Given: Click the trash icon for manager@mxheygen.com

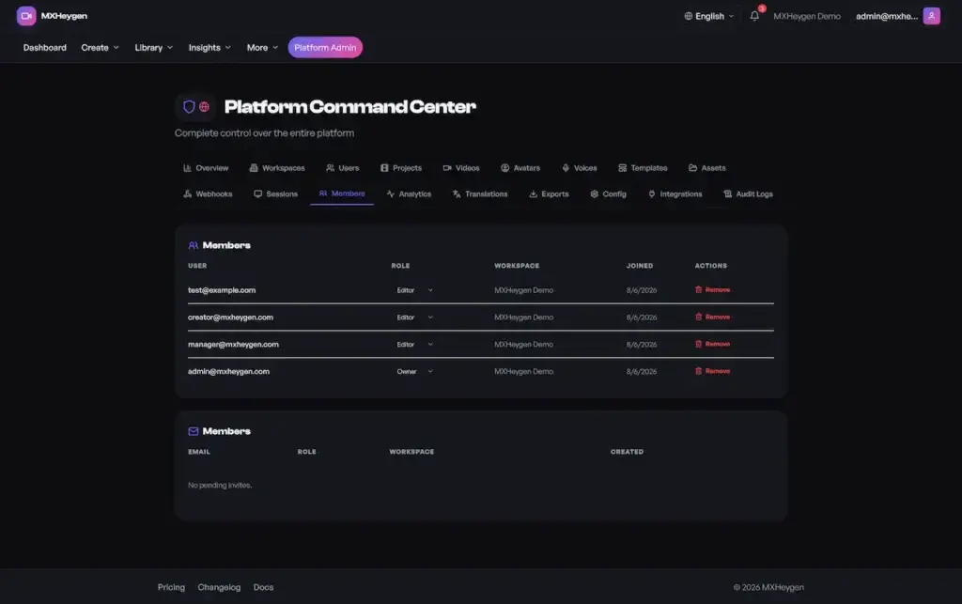Looking at the screenshot, I should (x=698, y=344).
